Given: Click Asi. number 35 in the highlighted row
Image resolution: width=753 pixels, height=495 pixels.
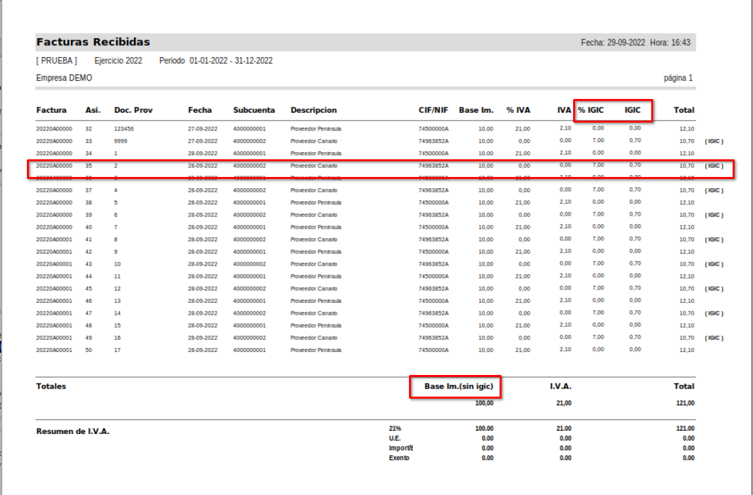Looking at the screenshot, I should coord(89,166).
